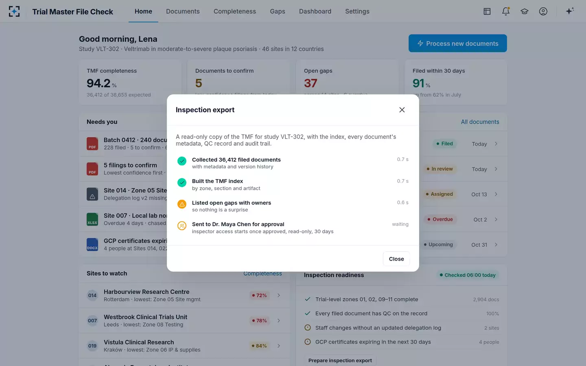This screenshot has width=586, height=366.
Task: Open the sparkle AI assistant icon
Action: point(570,11)
